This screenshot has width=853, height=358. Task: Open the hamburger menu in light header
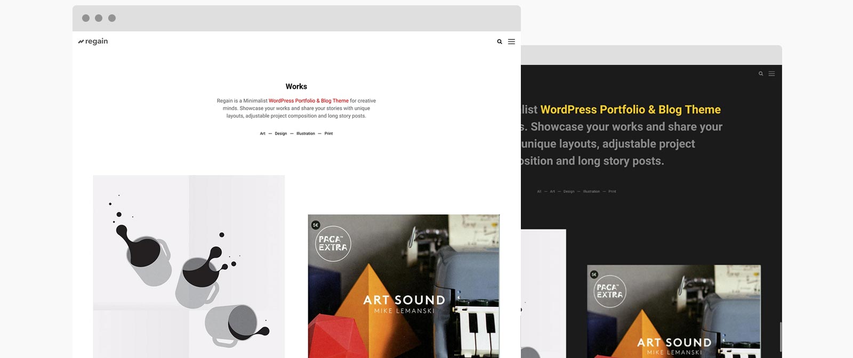[x=511, y=41]
